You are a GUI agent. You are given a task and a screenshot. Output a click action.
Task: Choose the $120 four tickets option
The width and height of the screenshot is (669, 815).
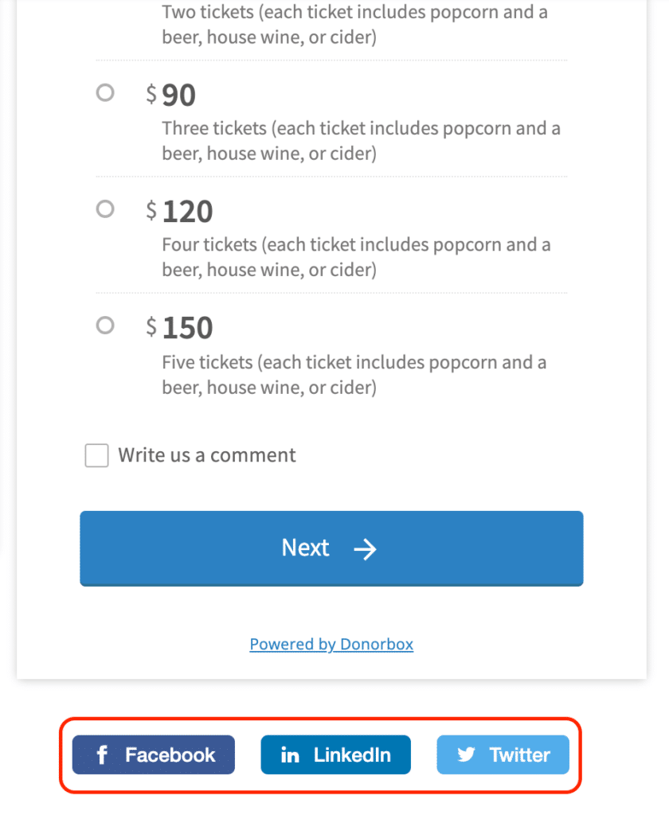[x=104, y=209]
